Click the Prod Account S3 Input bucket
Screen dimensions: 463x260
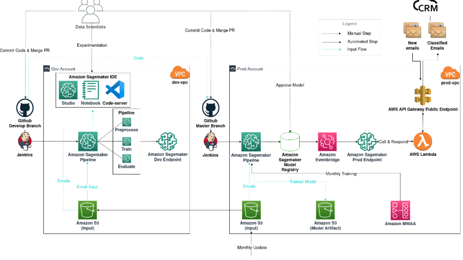pos(251,210)
